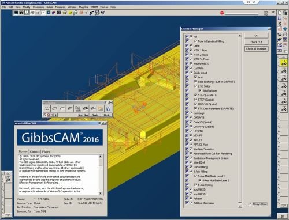Toggle the small checkbox left of Advanced CS
Viewport: 289px width, 220px height.
point(191,63)
